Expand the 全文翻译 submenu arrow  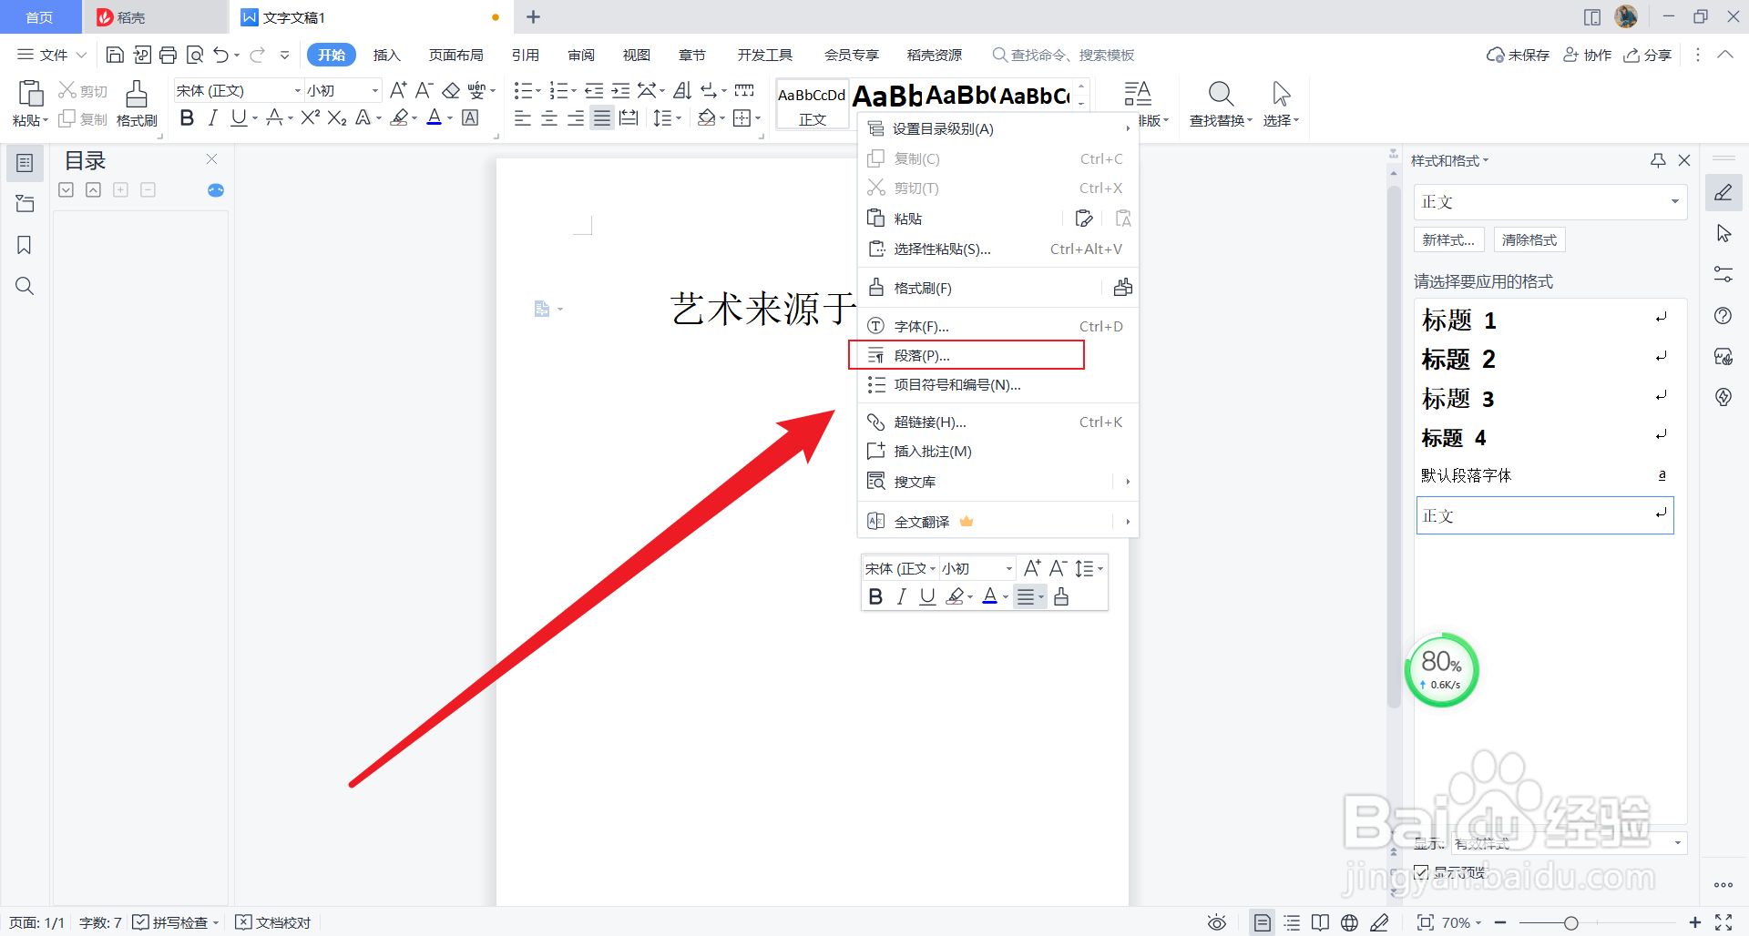[1127, 522]
